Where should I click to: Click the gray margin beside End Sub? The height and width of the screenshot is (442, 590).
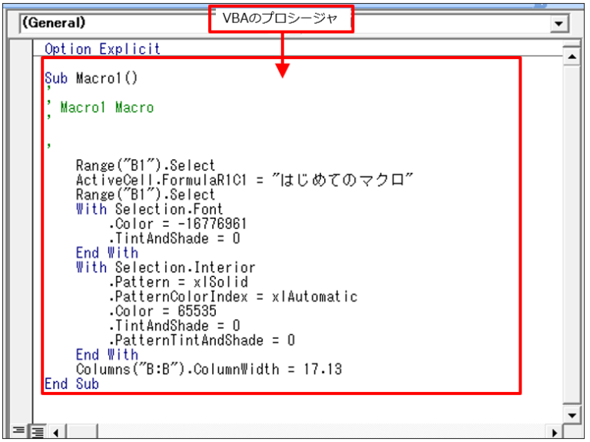click(22, 384)
